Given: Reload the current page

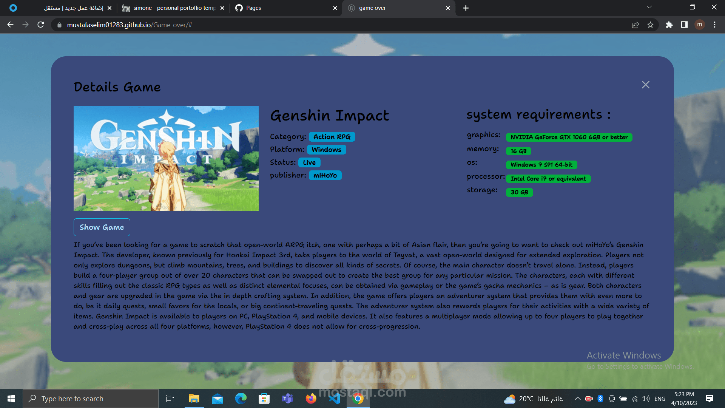Looking at the screenshot, I should click(41, 25).
